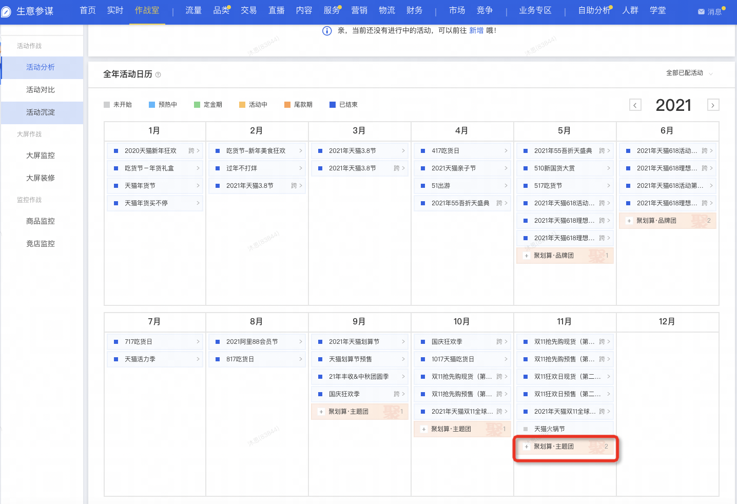Open 竞争 top menu
This screenshot has height=504, width=737.
pyautogui.click(x=485, y=10)
